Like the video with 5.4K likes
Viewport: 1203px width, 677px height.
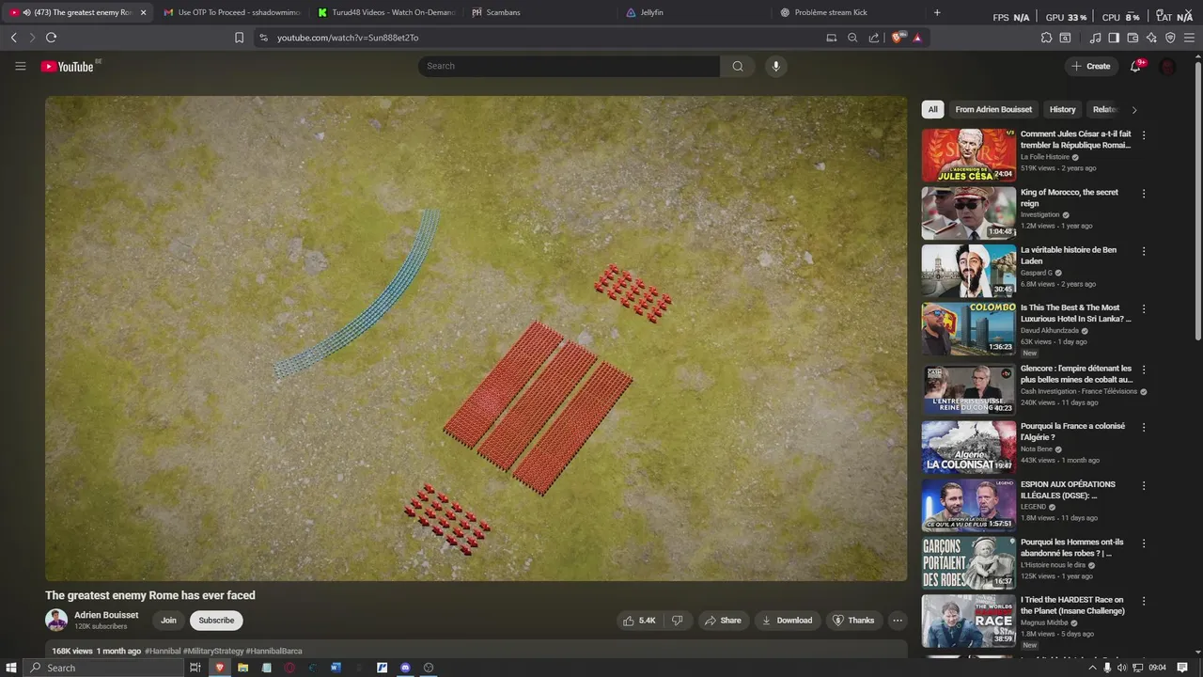(638, 621)
